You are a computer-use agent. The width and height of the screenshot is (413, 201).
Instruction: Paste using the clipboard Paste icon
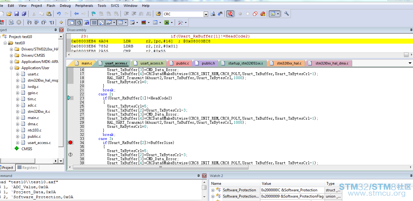[x=49, y=14]
